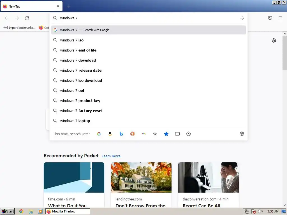This screenshot has width=287, height=215.
Task: Open new tab page personalize gear
Action: (x=274, y=40)
